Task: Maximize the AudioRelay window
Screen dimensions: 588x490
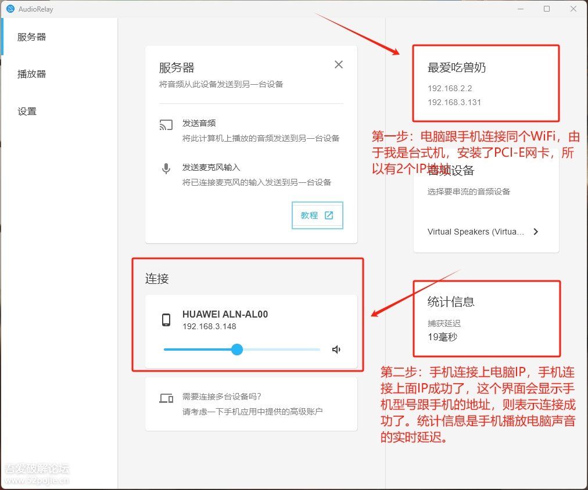Action: [547, 9]
